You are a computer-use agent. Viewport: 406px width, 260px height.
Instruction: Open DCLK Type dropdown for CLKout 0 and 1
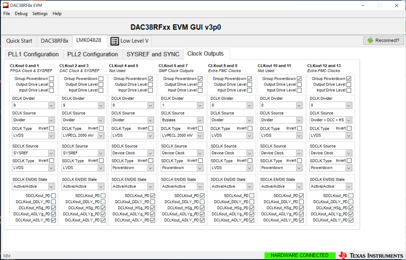tap(33, 135)
